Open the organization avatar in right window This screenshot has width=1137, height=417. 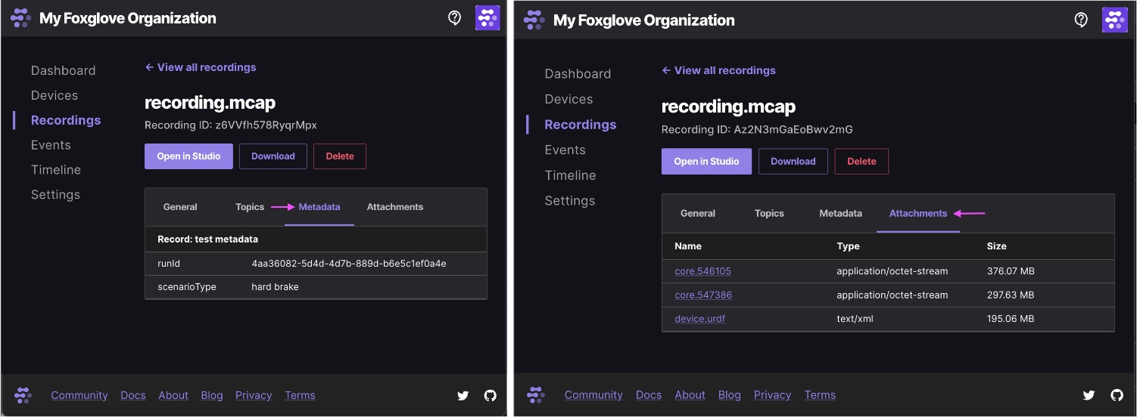[x=1115, y=20]
